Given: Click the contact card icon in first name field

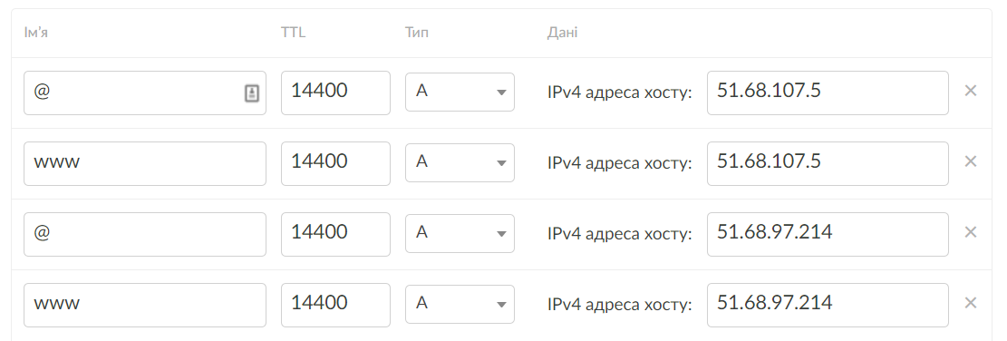Looking at the screenshot, I should point(252,93).
